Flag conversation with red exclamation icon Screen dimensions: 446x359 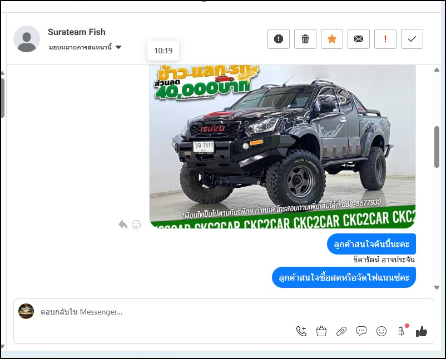coord(385,39)
